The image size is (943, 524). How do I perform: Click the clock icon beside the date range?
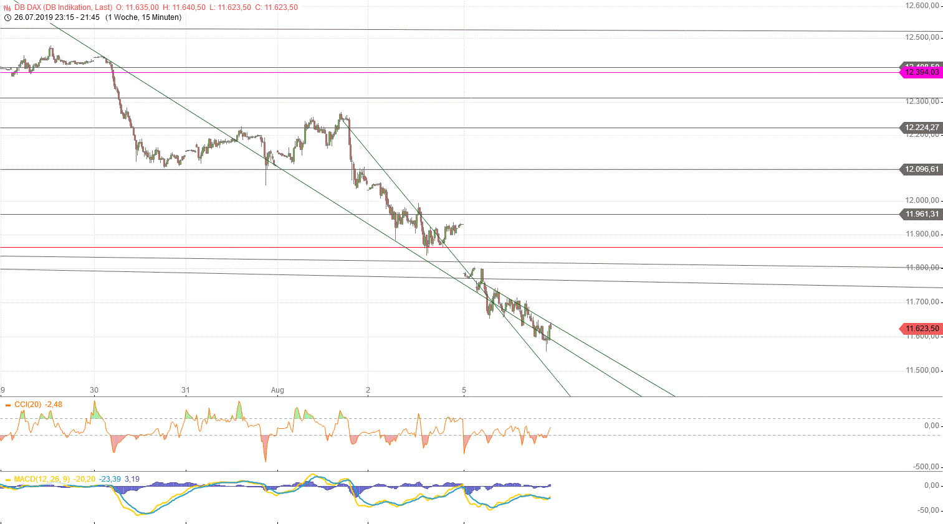tap(7, 17)
